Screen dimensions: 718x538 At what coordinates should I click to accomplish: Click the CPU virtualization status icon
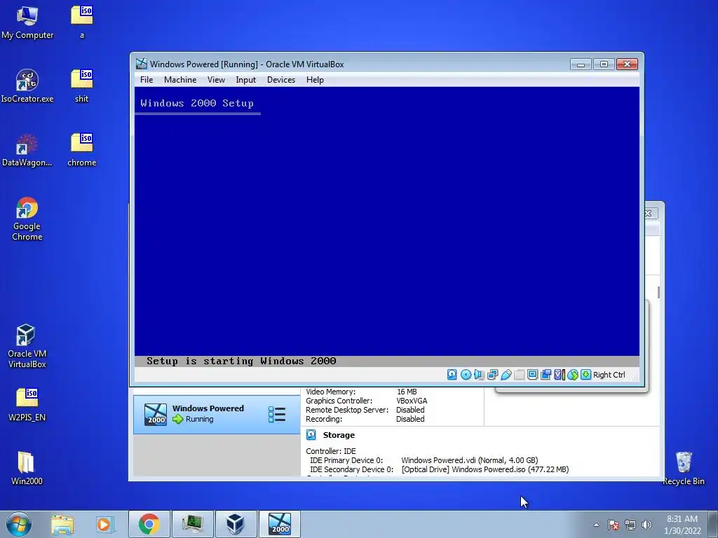[x=559, y=375]
